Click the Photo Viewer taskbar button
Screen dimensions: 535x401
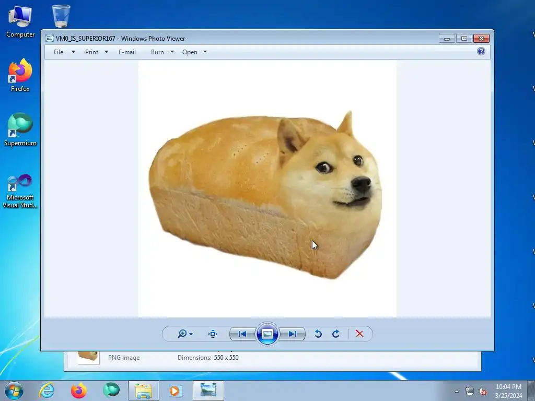[208, 391]
